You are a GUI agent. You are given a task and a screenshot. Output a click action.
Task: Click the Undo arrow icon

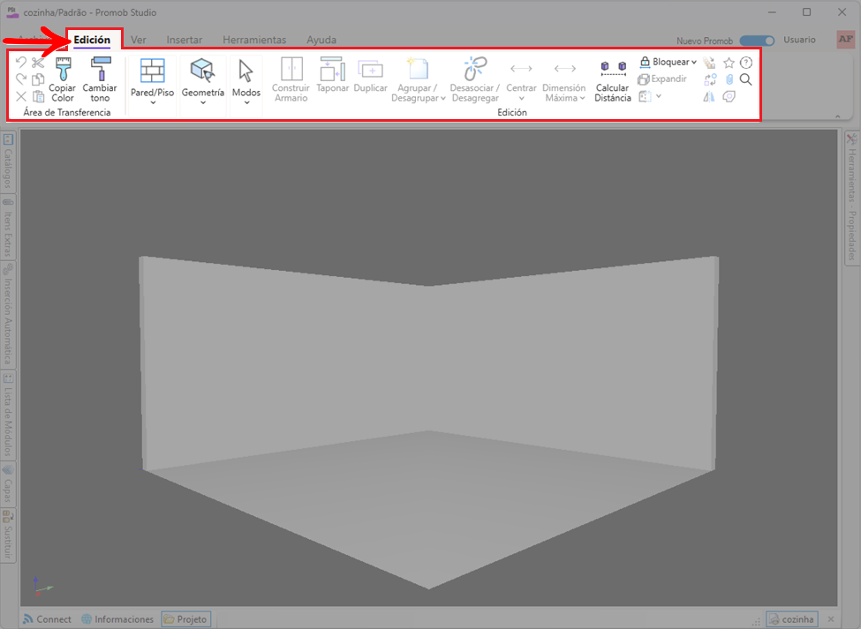[x=21, y=63]
